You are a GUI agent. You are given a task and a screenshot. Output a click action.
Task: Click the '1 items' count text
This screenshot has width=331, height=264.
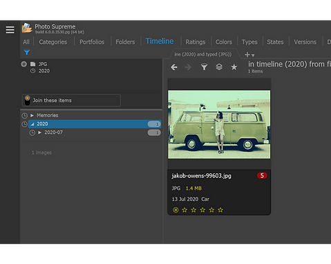tap(255, 71)
